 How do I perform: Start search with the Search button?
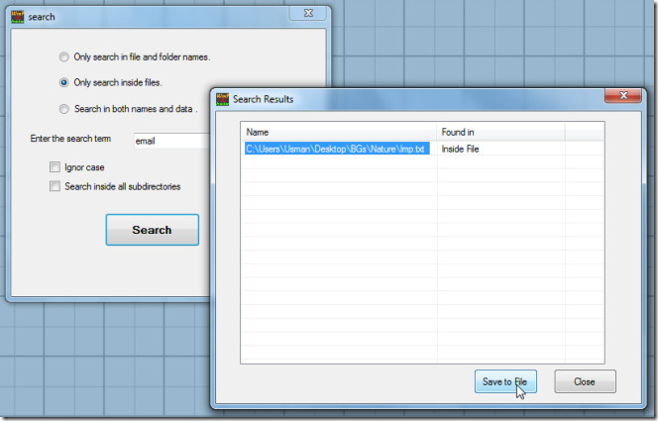pos(153,230)
